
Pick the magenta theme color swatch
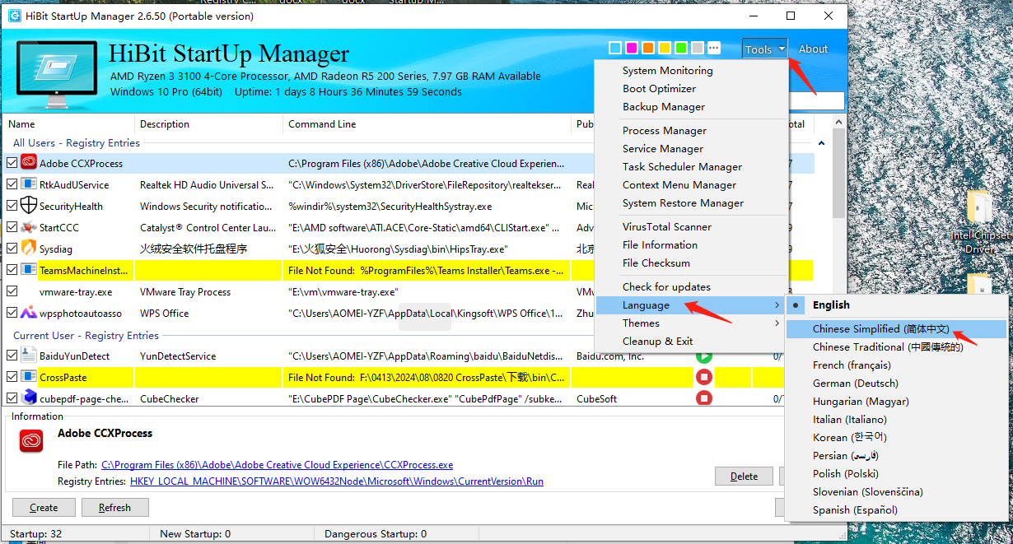[x=631, y=48]
